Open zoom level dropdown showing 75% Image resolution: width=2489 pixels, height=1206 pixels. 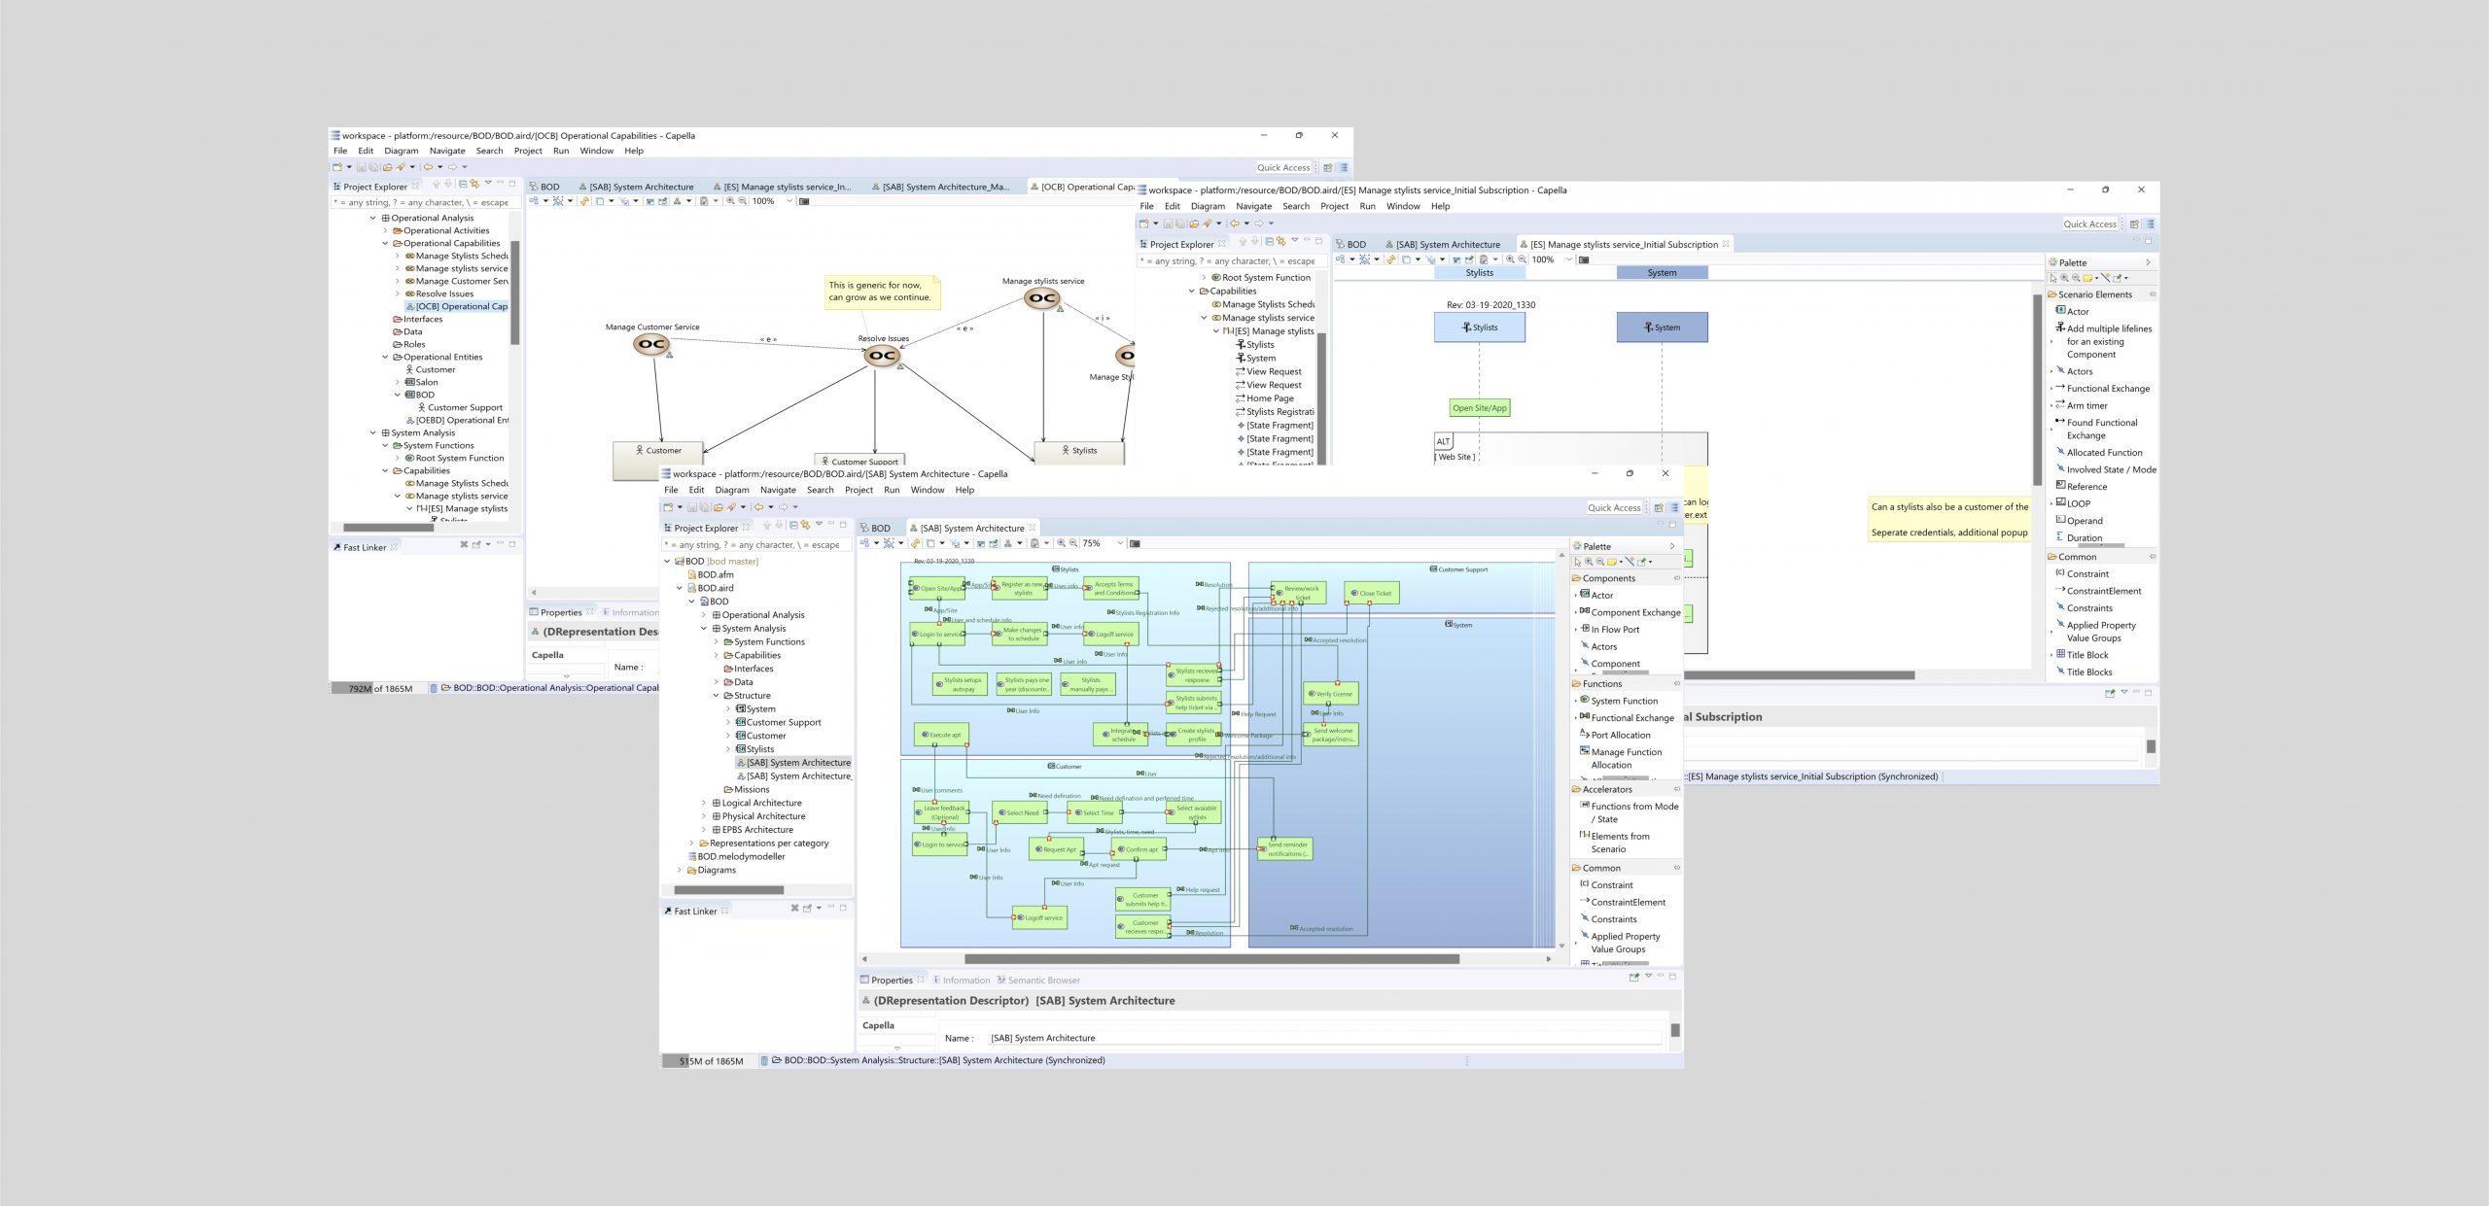(1120, 543)
